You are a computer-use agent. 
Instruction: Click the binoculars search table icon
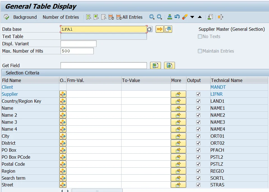coord(168,29)
